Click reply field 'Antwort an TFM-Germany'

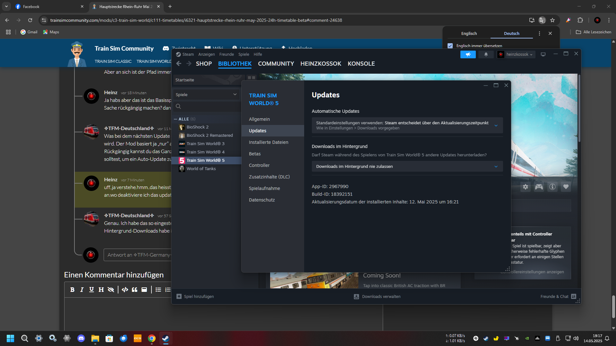point(138,255)
